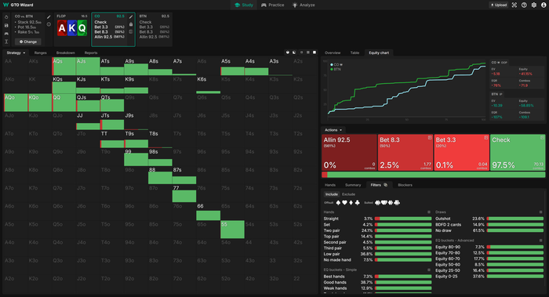Select the medium matrix cell size option
Image resolution: width=549 pixels, height=297 pixels.
307,53
